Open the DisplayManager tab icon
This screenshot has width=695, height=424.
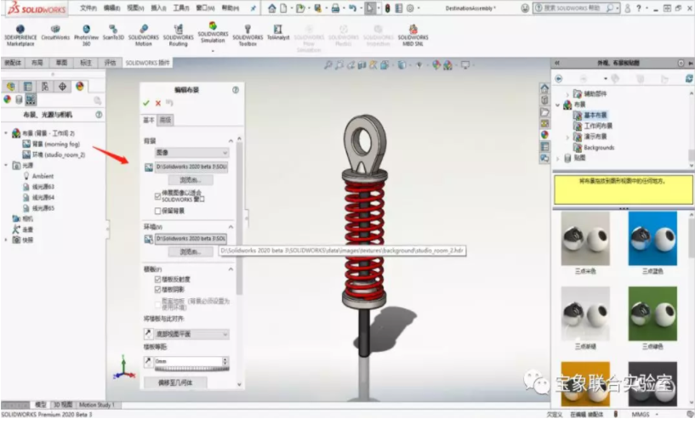point(80,86)
